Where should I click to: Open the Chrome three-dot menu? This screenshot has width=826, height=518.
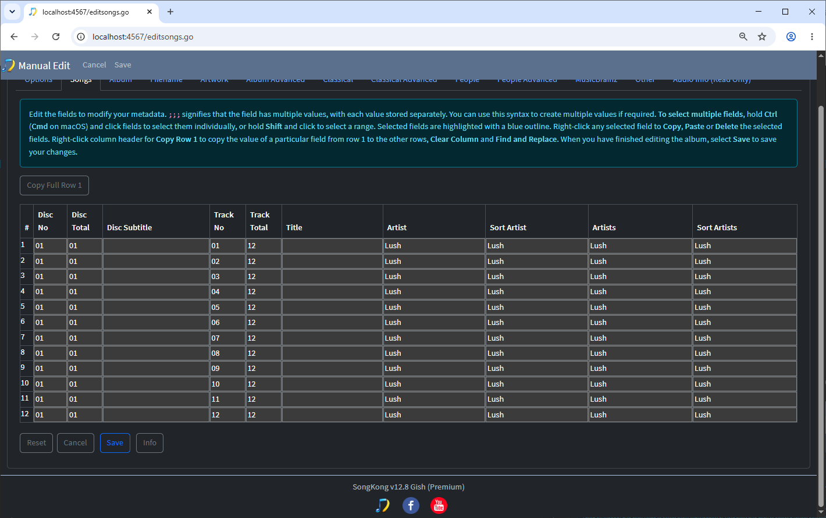(812, 37)
